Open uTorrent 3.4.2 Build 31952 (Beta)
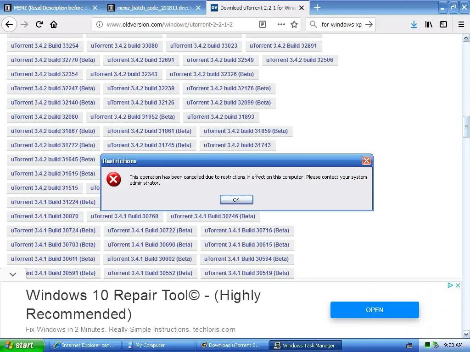Screen dimensions: 470x352 [133, 117]
